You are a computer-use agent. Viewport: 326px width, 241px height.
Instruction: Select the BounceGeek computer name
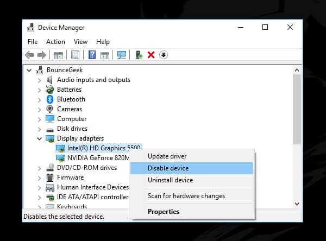[x=65, y=70]
